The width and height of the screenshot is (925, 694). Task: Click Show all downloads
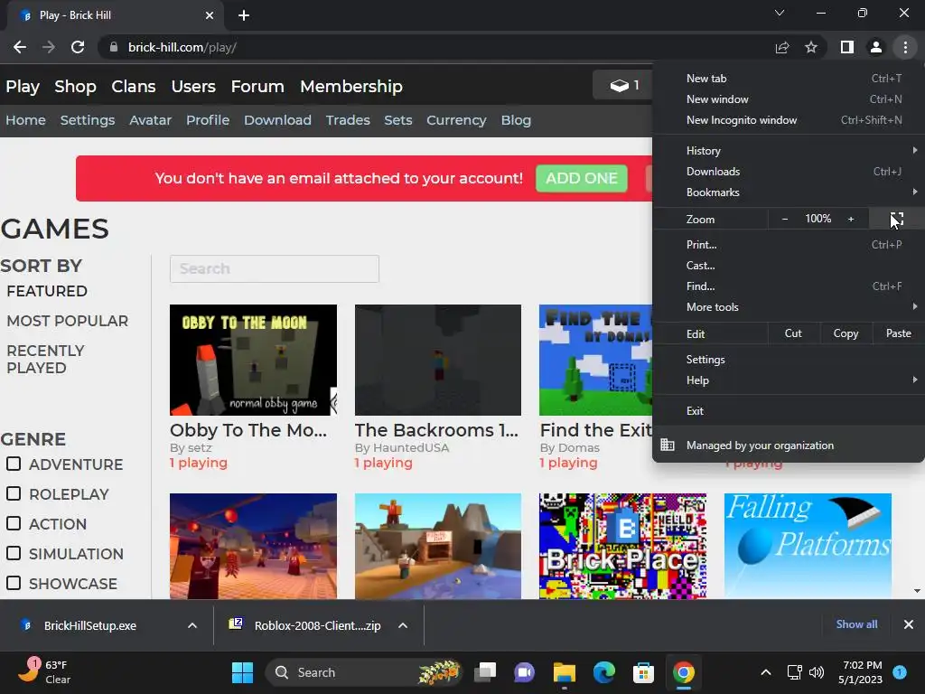pyautogui.click(x=856, y=624)
